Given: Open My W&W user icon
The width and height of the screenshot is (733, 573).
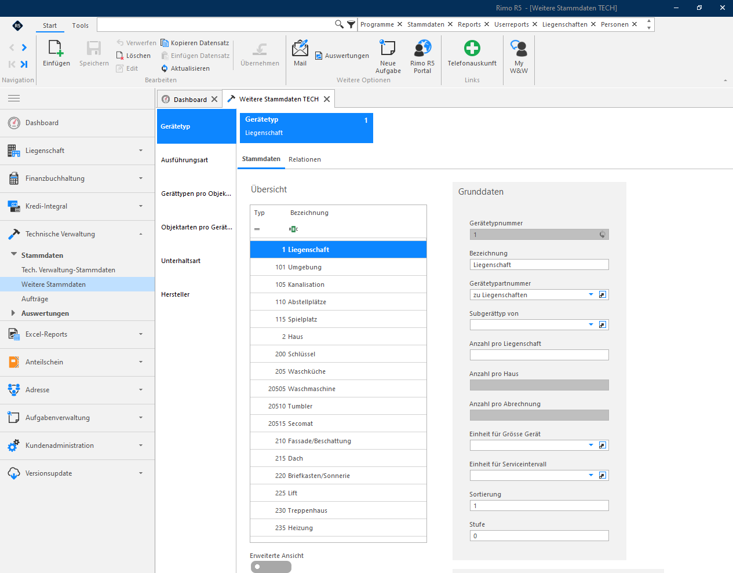Looking at the screenshot, I should tap(519, 48).
